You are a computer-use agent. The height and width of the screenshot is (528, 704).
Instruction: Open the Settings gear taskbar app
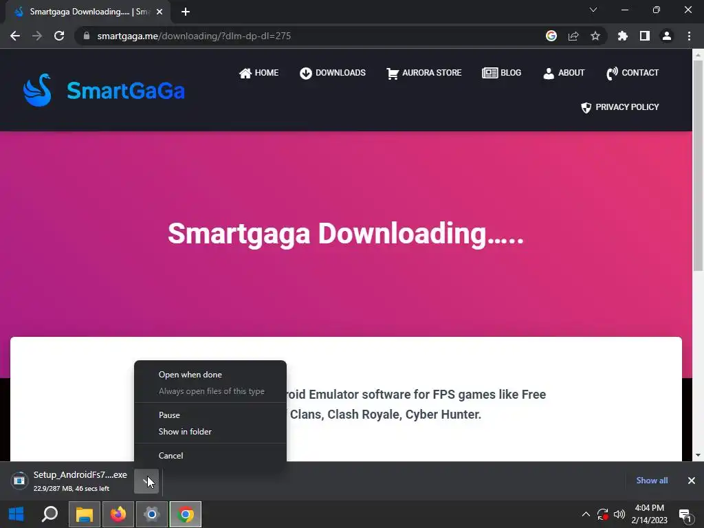point(152,514)
